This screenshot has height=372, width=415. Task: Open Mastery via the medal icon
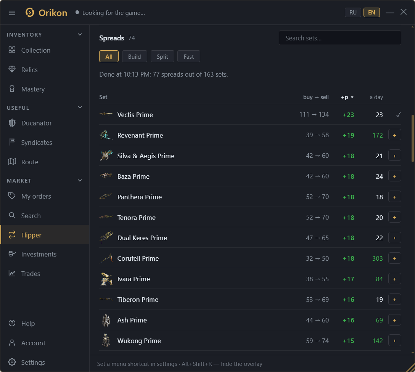coord(12,89)
